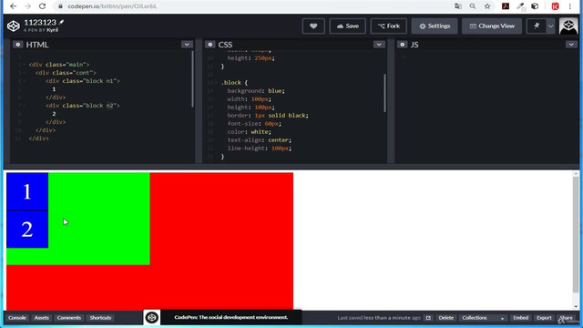Click the Delete button in footer

click(x=445, y=318)
